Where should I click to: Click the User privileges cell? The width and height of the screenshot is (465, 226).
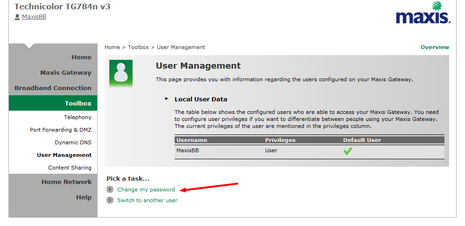[271, 150]
